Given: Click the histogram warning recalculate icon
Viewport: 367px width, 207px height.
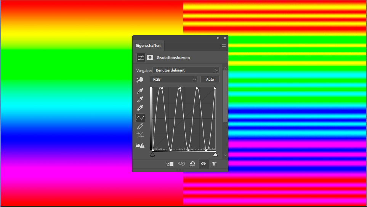Looking at the screenshot, I should coord(140,145).
